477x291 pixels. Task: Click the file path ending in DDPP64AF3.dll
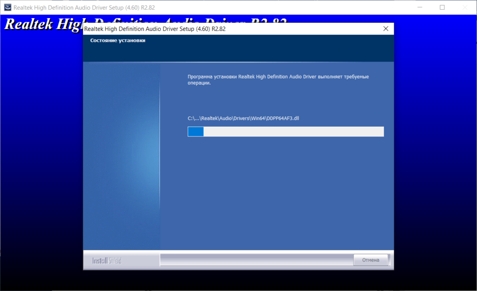(x=243, y=118)
